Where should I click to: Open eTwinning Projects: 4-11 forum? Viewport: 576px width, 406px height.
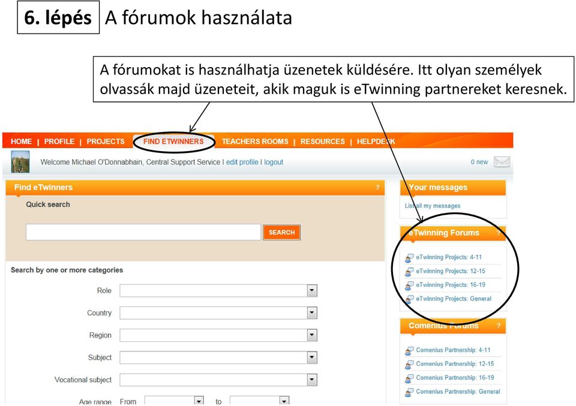(x=449, y=257)
